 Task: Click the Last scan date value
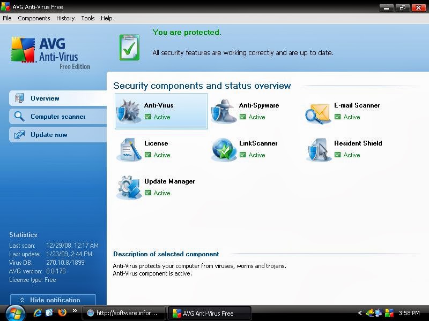click(x=72, y=246)
